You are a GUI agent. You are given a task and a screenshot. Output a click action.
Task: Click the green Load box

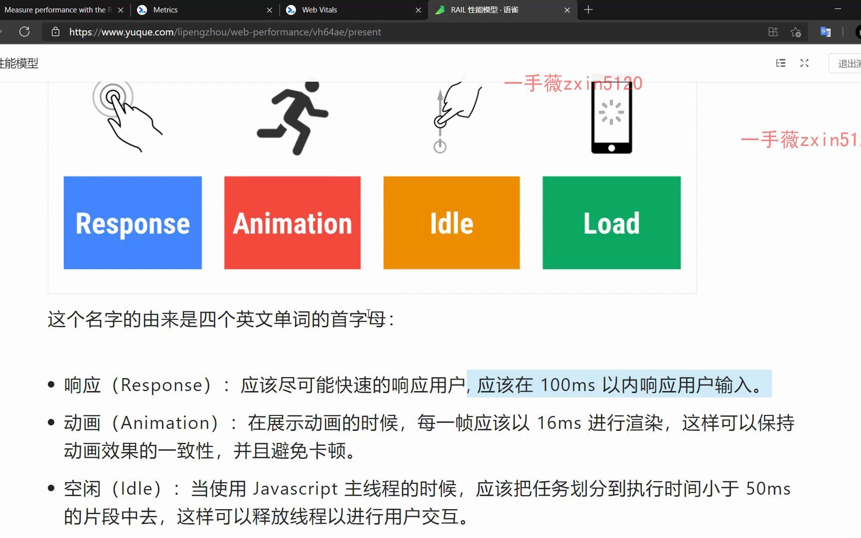click(611, 223)
